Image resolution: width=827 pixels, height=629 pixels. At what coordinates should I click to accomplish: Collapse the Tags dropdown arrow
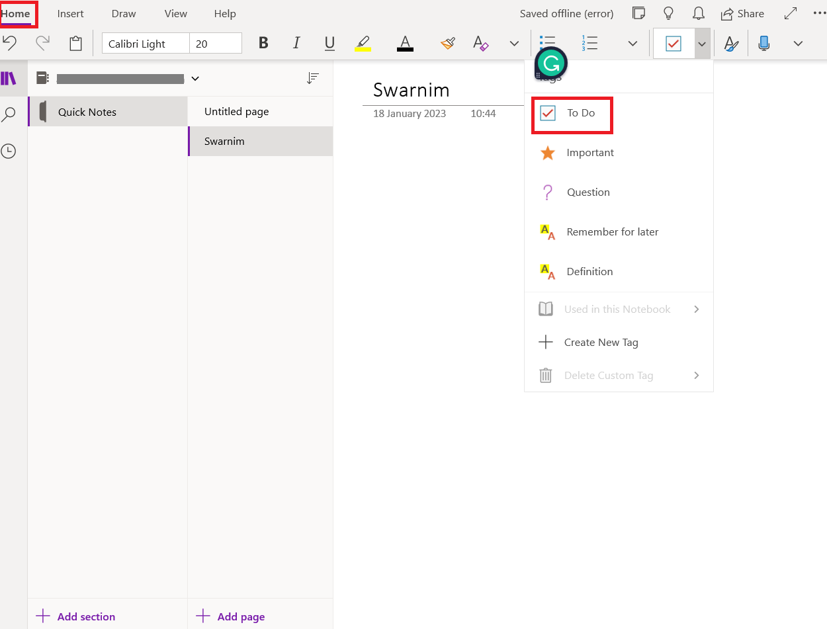tap(702, 44)
